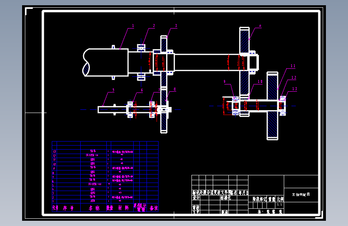The width and height of the screenshot is (348, 226).
Task: Click the 标准化 cell in the title block
Action: click(x=225, y=197)
